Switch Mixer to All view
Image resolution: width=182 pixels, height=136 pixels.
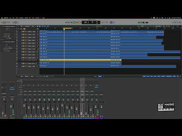point(104,76)
